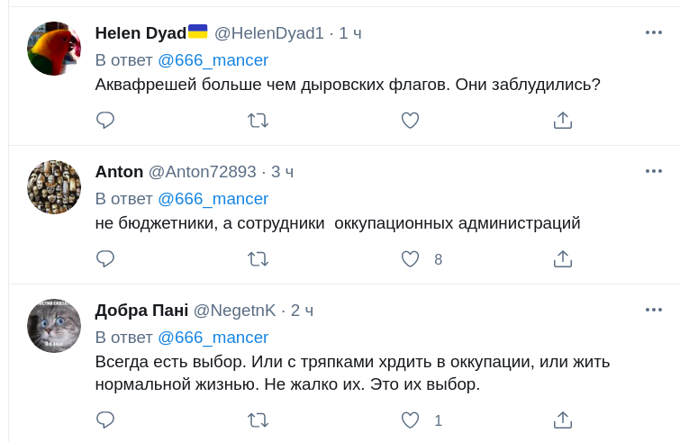The width and height of the screenshot is (680, 442).
Task: Reply to Добра Пані's tweet
Action: click(105, 420)
